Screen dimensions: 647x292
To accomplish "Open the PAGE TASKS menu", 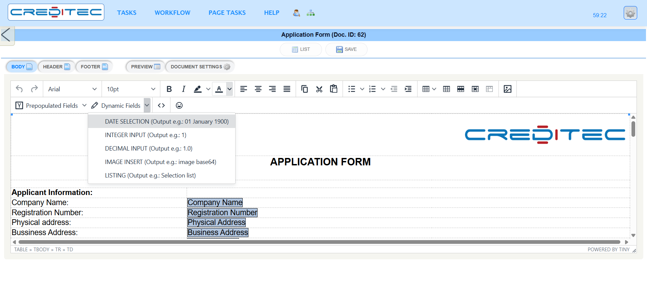I will pyautogui.click(x=227, y=13).
